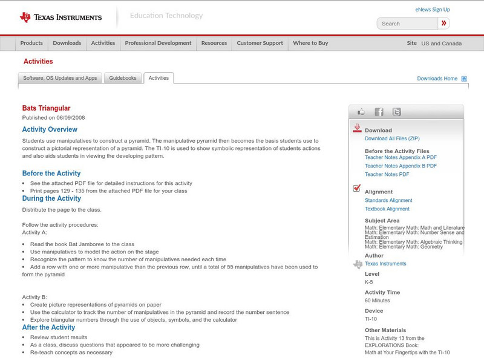
Task: Click 'Read the book Bat Jamboree' bullet
Action: point(82,244)
